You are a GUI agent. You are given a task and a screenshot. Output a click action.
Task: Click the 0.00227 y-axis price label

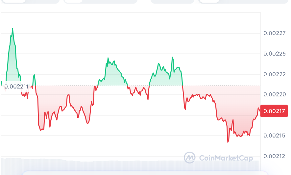tap(274, 33)
